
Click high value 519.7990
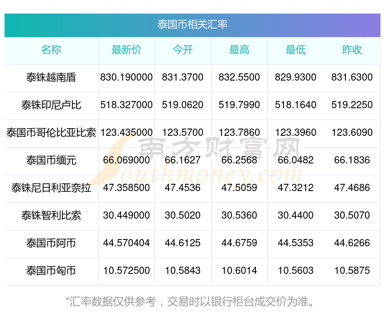click(x=239, y=105)
